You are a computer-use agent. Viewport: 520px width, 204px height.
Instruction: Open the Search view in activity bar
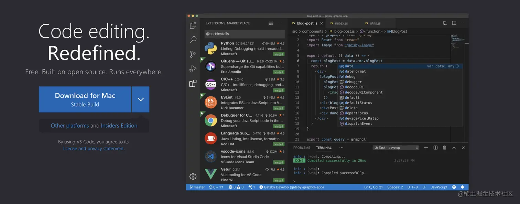(x=193, y=40)
